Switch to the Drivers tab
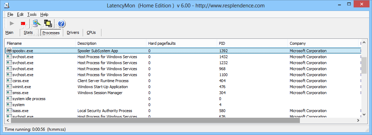Image resolution: width=372 pixels, height=135 pixels. 73,33
